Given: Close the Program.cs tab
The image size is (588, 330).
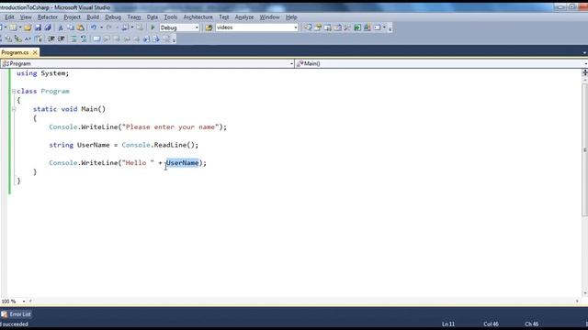Looking at the screenshot, I should tap(35, 52).
